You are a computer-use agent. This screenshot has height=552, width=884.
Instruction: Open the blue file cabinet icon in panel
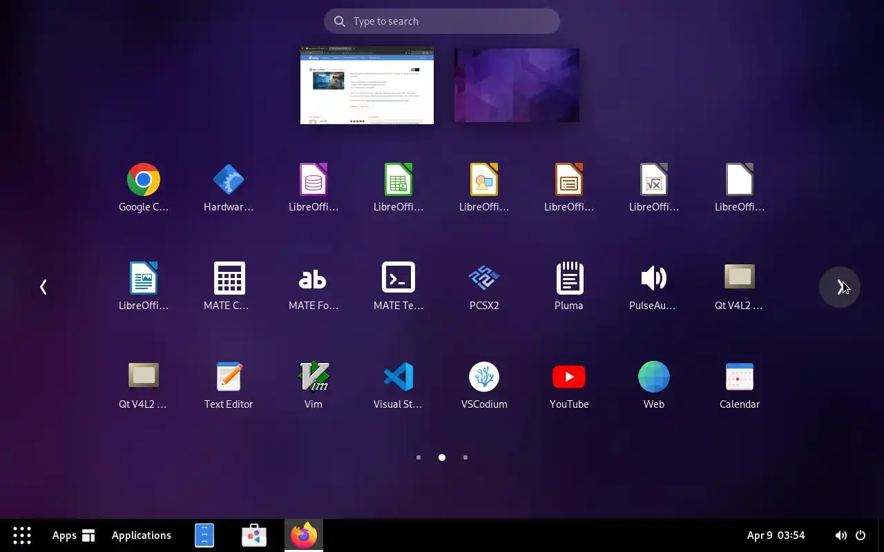click(204, 535)
